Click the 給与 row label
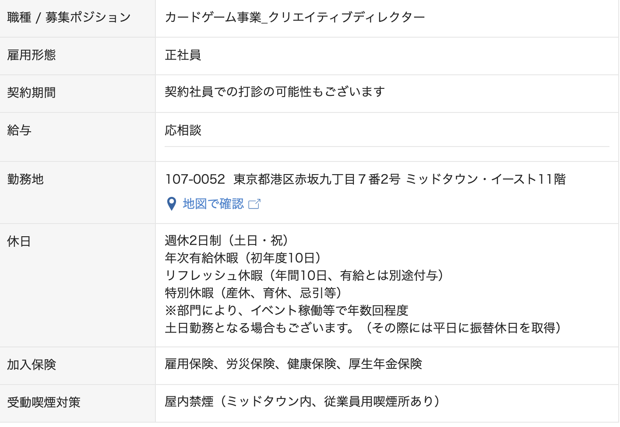 tap(19, 130)
